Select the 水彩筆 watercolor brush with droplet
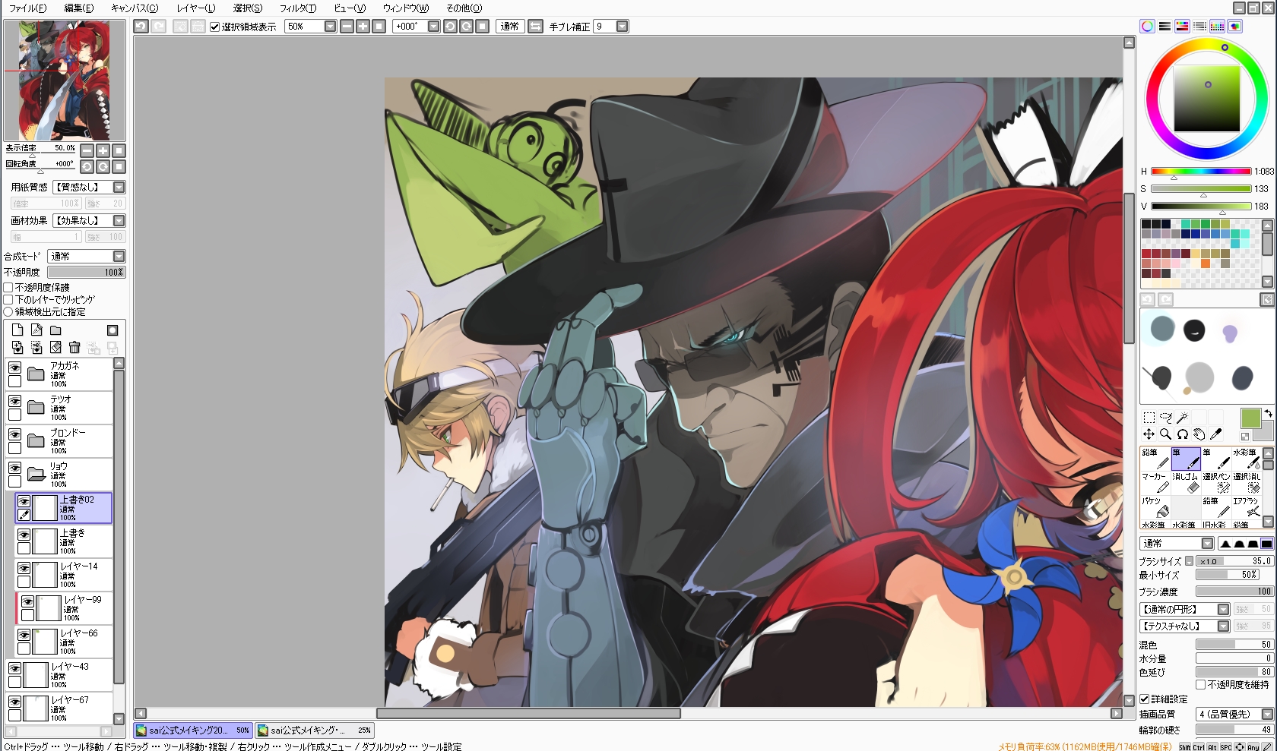1277x751 pixels. click(x=1247, y=458)
